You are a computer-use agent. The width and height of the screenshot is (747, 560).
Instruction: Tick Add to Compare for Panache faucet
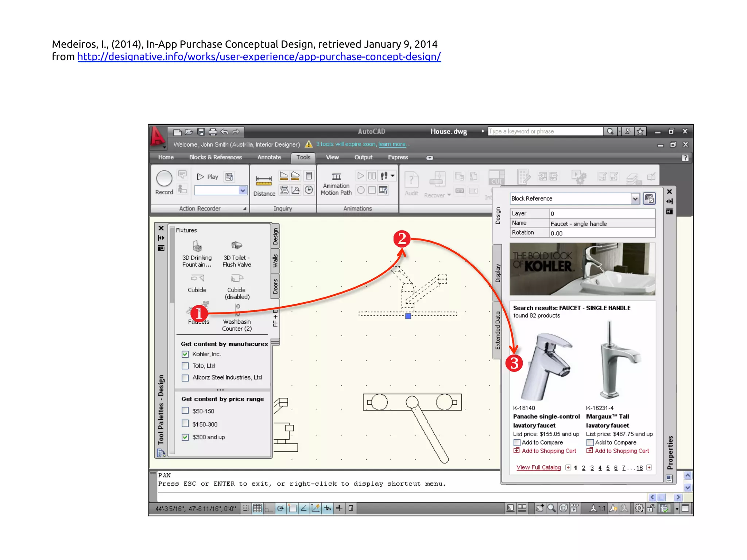[x=517, y=443]
